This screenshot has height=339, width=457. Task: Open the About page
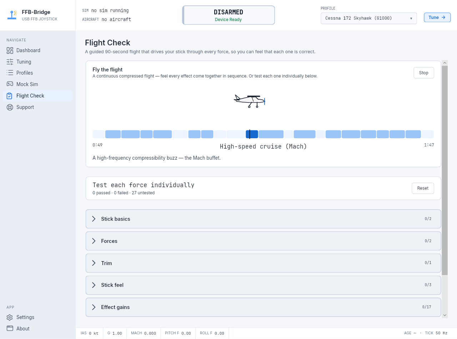tap(37, 329)
